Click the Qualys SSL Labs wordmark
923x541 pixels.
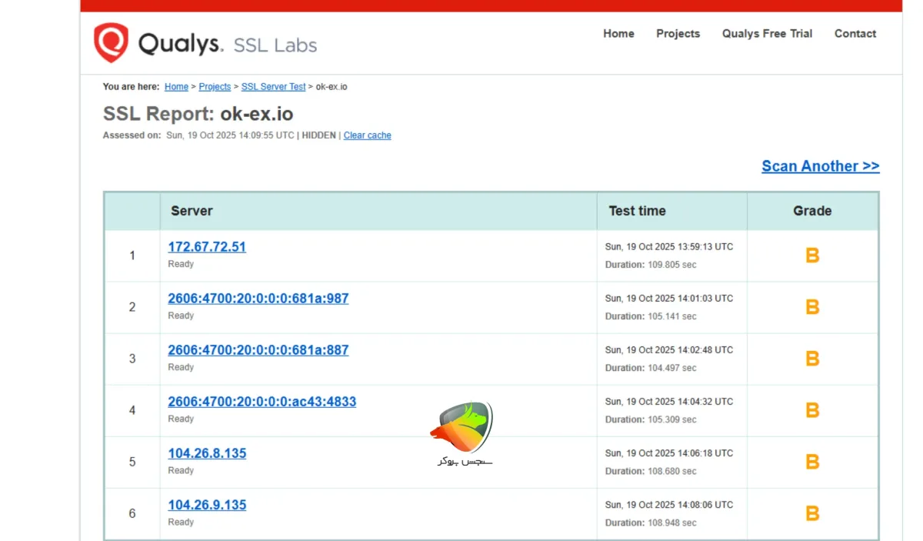[x=228, y=44]
